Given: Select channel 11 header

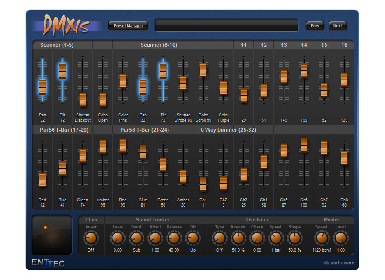Looking at the screenshot, I should (243, 45).
